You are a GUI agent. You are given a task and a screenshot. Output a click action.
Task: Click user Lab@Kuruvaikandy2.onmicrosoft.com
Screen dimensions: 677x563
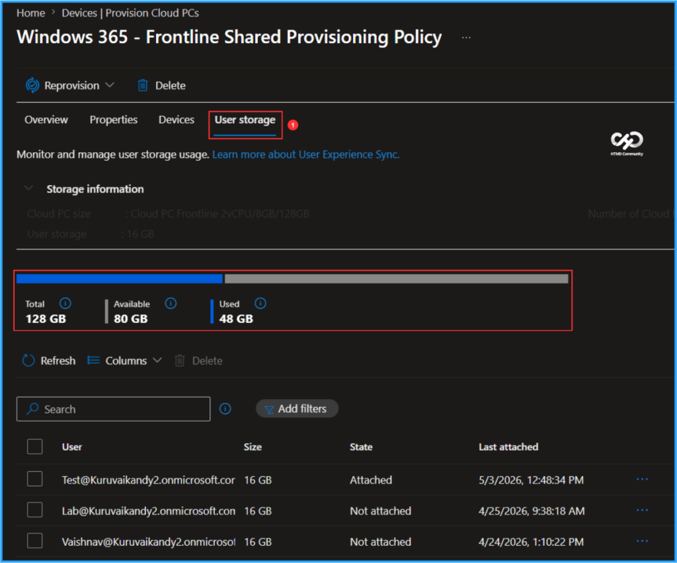[x=149, y=511]
